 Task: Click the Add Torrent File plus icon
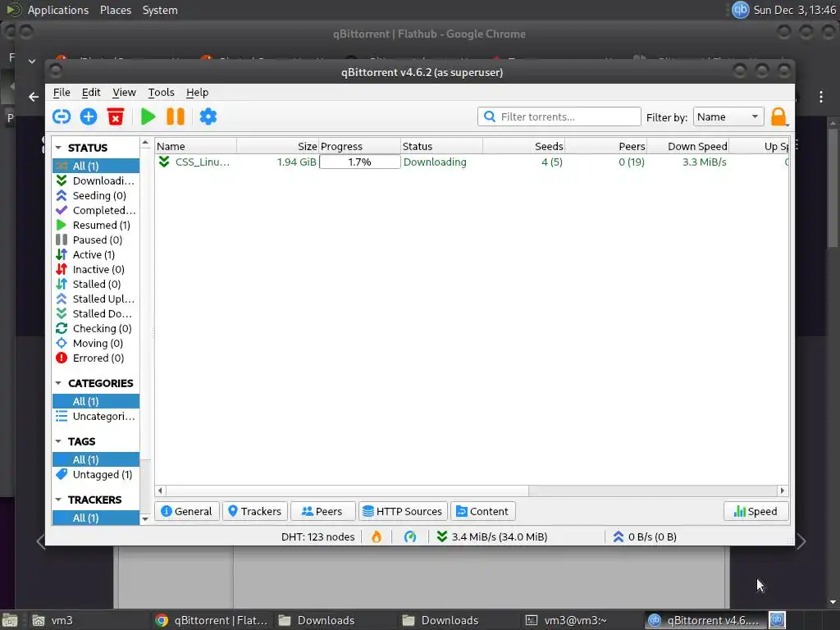[x=89, y=116]
